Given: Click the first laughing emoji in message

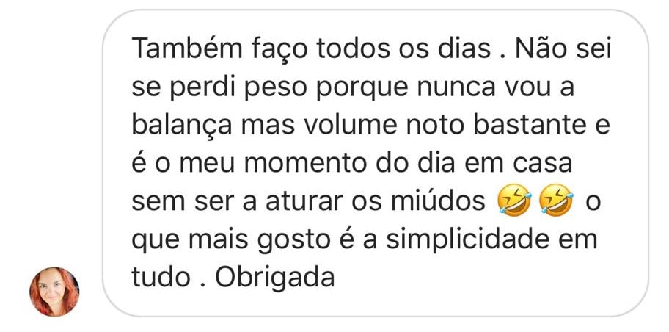Looking at the screenshot, I should pyautogui.click(x=514, y=201).
